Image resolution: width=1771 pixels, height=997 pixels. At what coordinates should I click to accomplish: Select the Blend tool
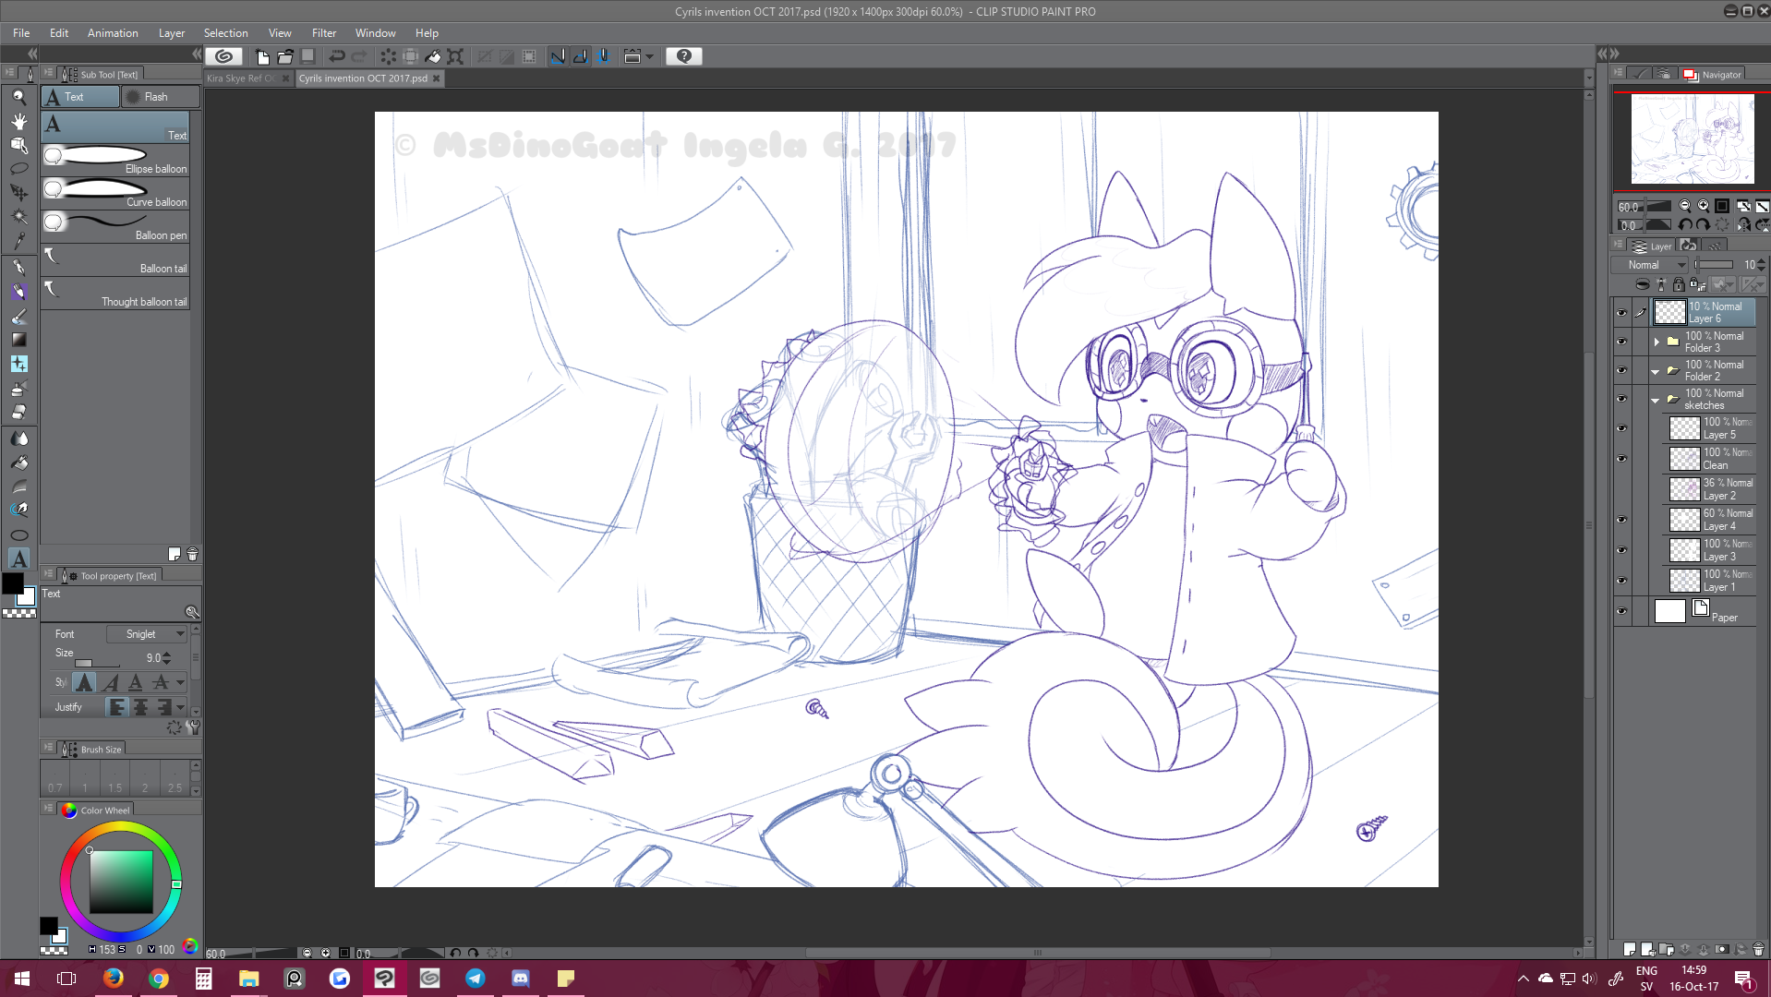[18, 438]
